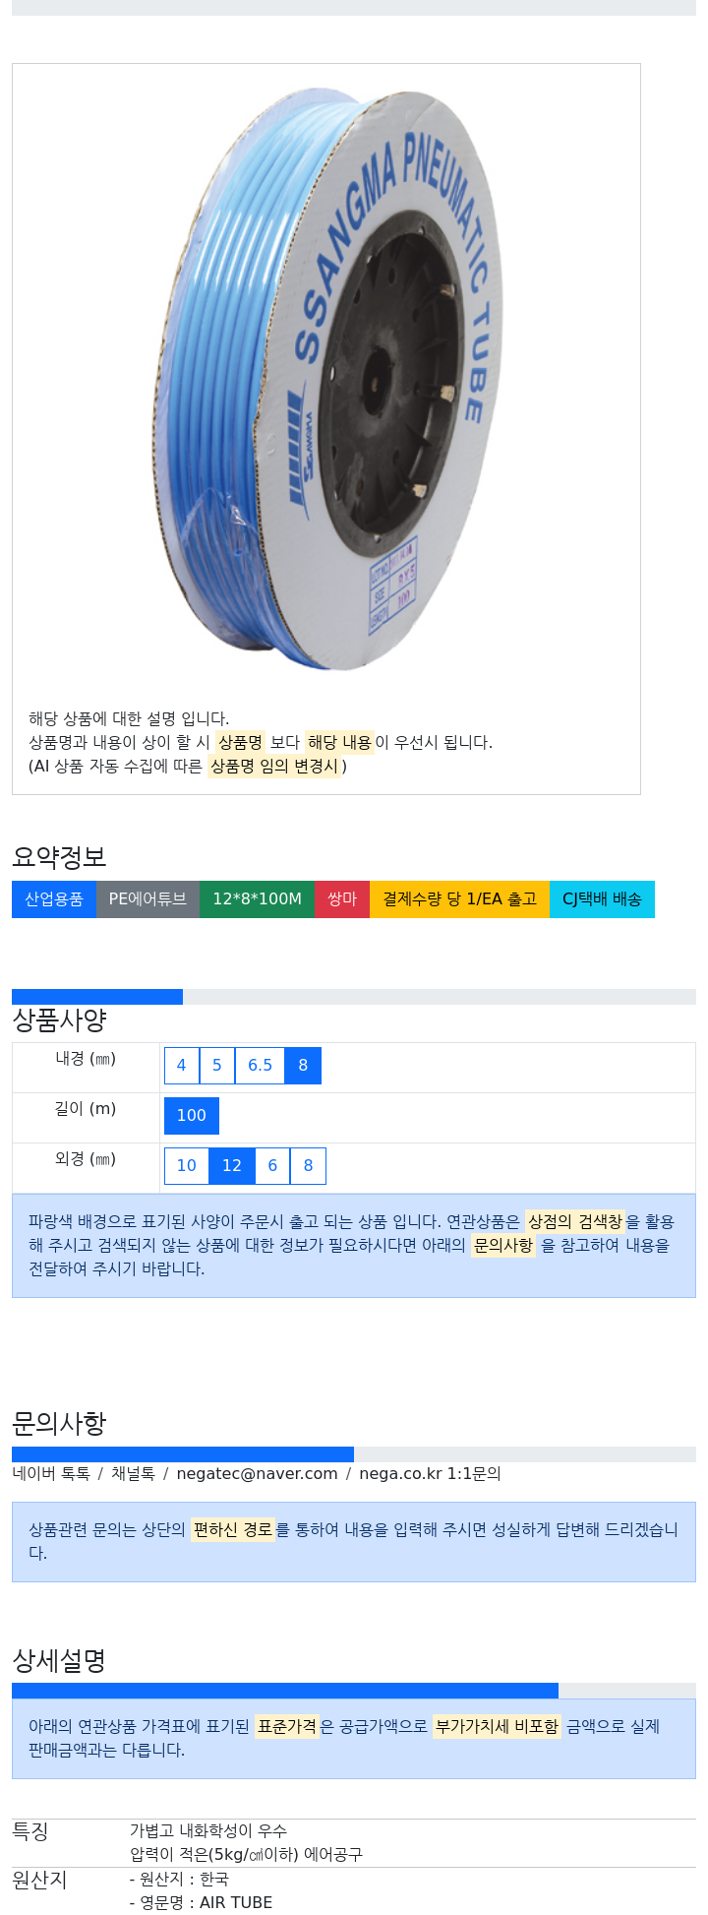This screenshot has height=1915, width=708.
Task: Select length 100 option
Action: (x=192, y=1116)
